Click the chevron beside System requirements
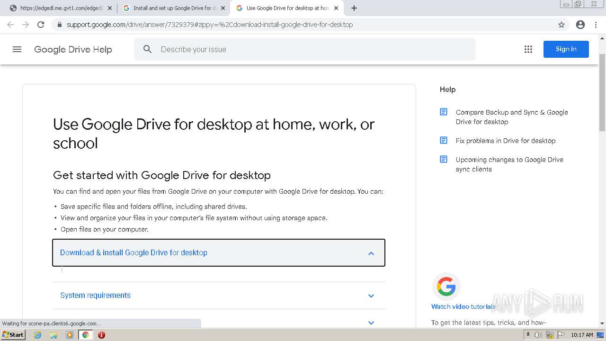This screenshot has height=341, width=606. tap(371, 296)
